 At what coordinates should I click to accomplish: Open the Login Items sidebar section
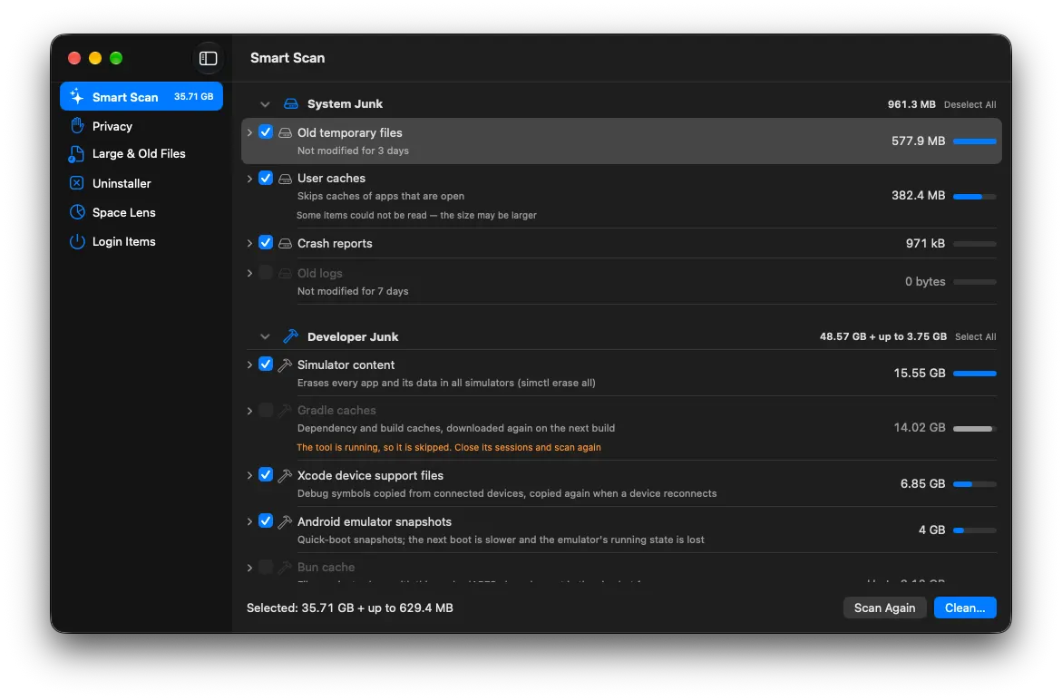[141, 241]
